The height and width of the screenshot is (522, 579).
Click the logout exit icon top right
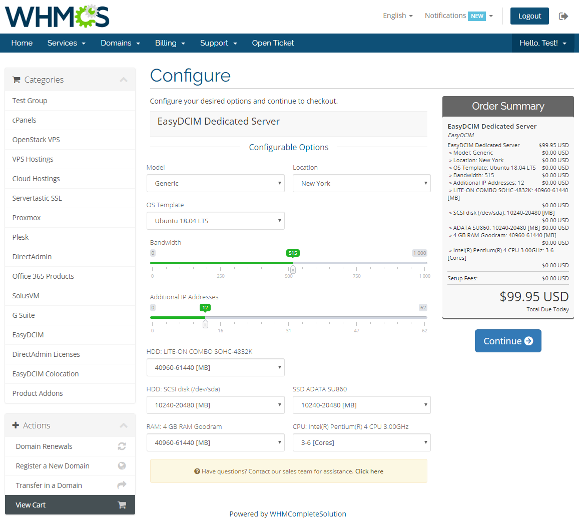(563, 16)
